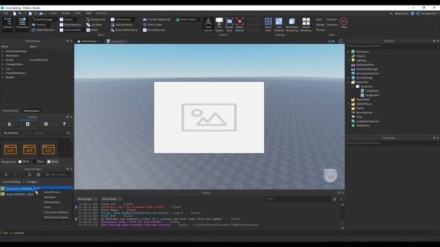This screenshot has height=247, width=440.
Task: Expand Lighting in Explorer tree
Action: pos(349,60)
